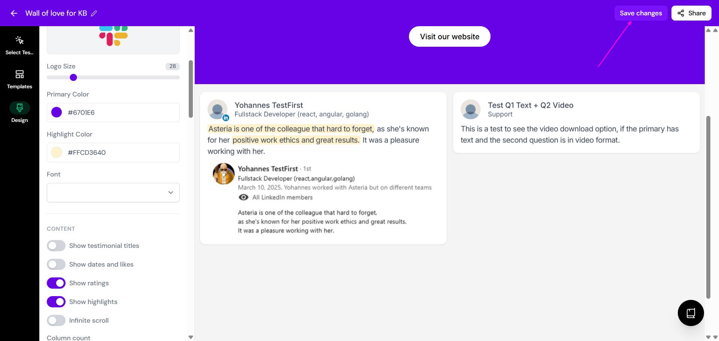Disable the Show ratings toggle
The width and height of the screenshot is (719, 341).
(x=56, y=283)
